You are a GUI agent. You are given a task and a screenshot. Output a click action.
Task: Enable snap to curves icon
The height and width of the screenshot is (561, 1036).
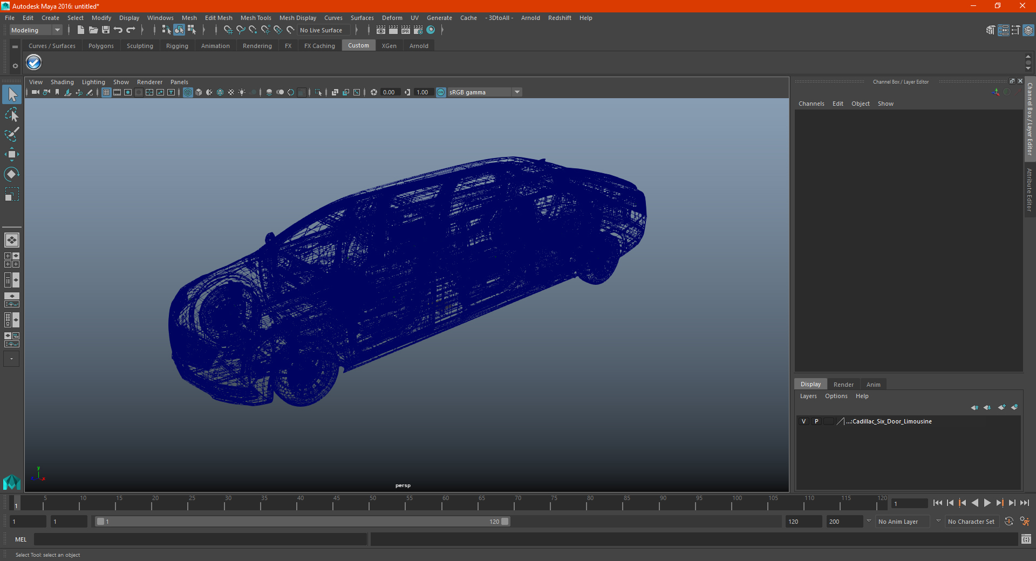241,30
